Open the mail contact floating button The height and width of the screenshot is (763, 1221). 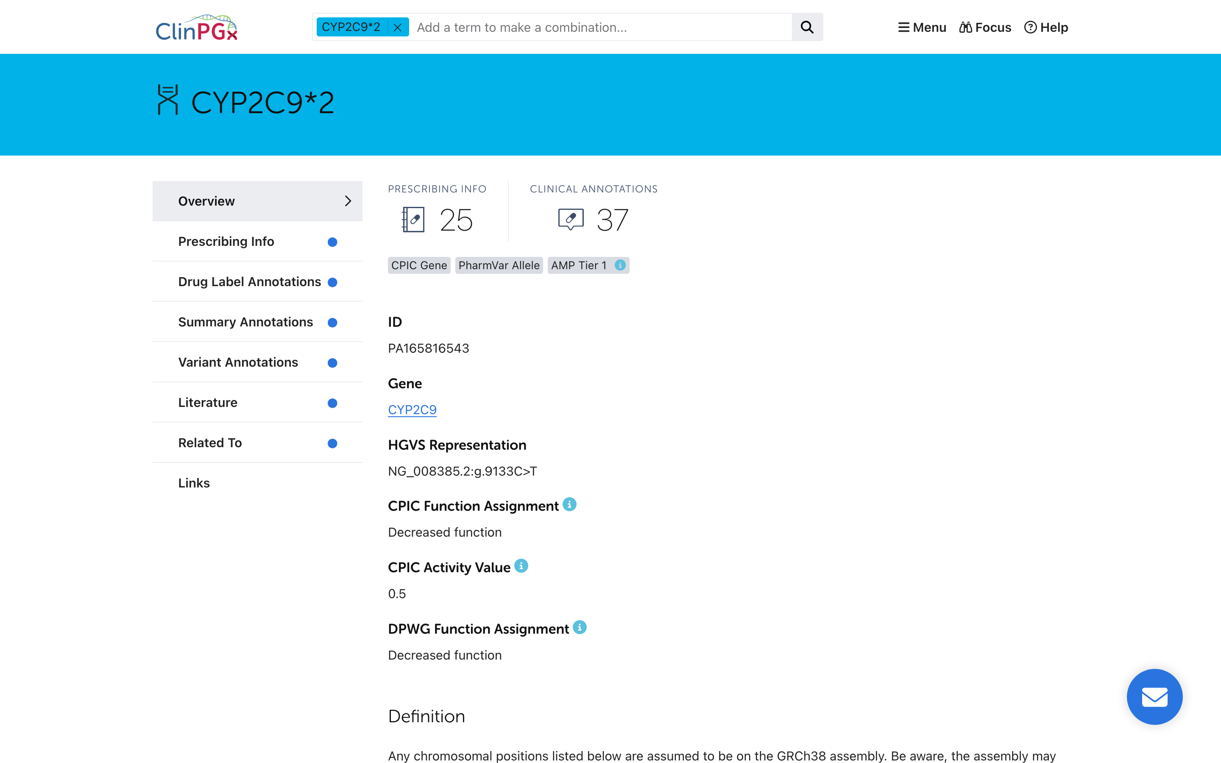1154,697
